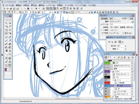Screen dimensions: 139x104
Task: Switch to the 選択範囲 properties tab
Action: point(104,19)
